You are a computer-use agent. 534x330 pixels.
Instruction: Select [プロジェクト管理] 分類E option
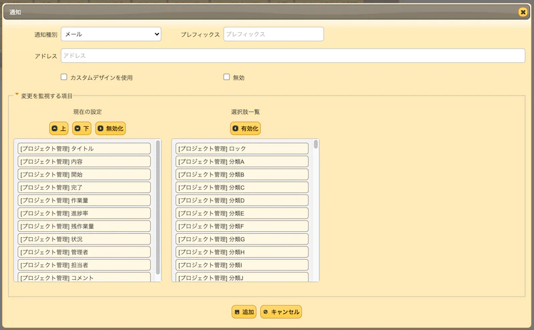tap(242, 213)
